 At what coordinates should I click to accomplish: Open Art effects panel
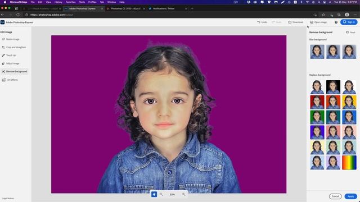click(10, 80)
